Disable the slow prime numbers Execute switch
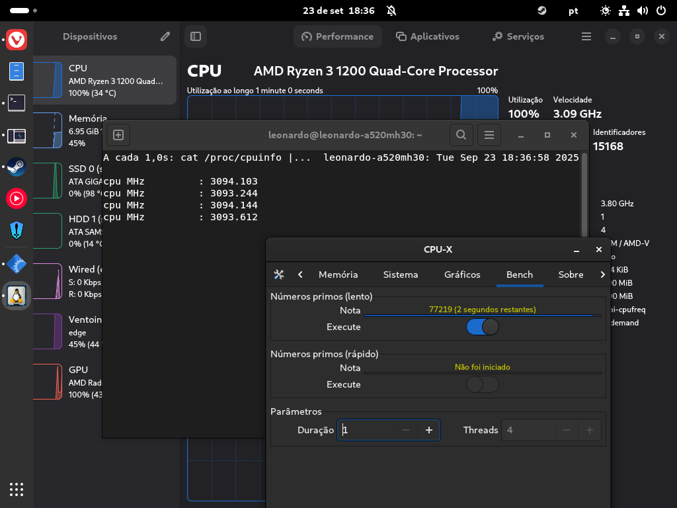This screenshot has height=508, width=677. (482, 327)
